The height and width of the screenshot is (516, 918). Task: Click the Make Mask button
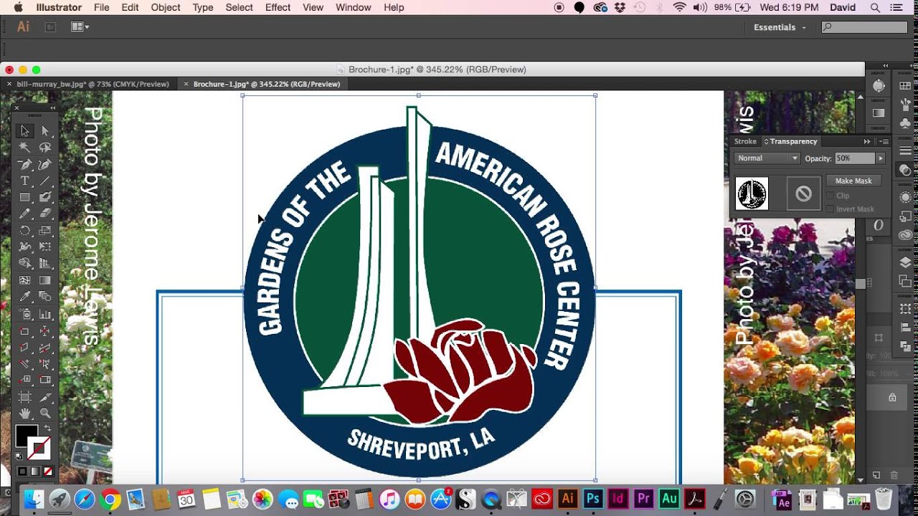coord(853,181)
